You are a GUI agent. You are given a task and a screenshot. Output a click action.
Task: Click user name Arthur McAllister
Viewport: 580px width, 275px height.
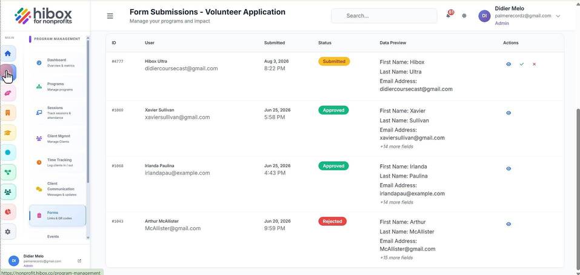tap(162, 222)
